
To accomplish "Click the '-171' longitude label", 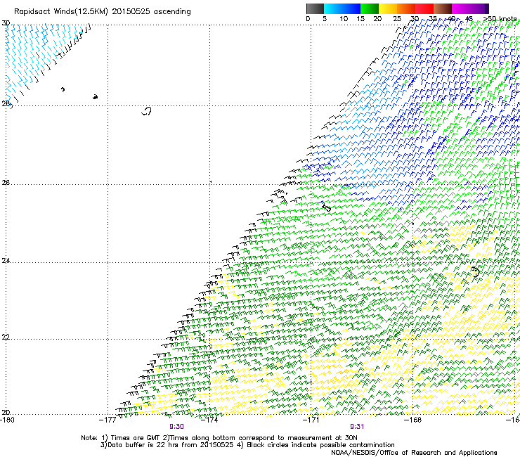I will tap(311, 420).
